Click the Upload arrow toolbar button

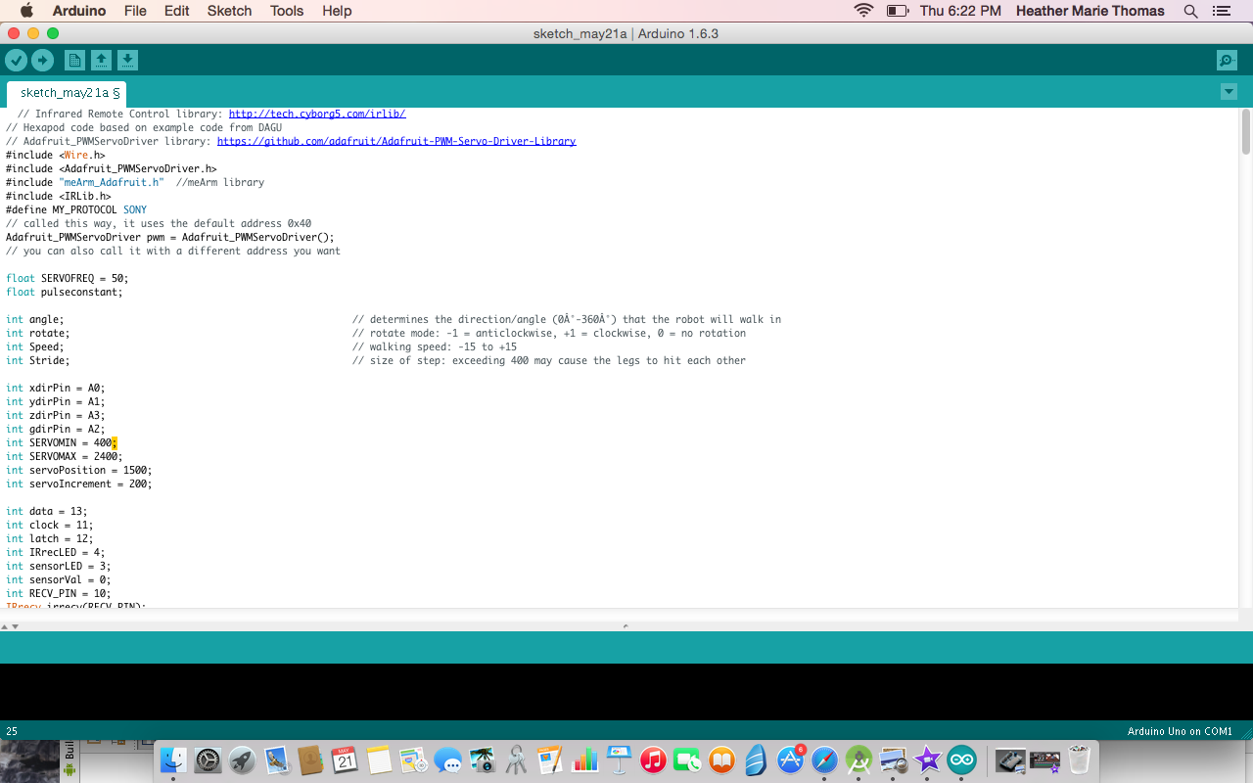click(x=42, y=61)
